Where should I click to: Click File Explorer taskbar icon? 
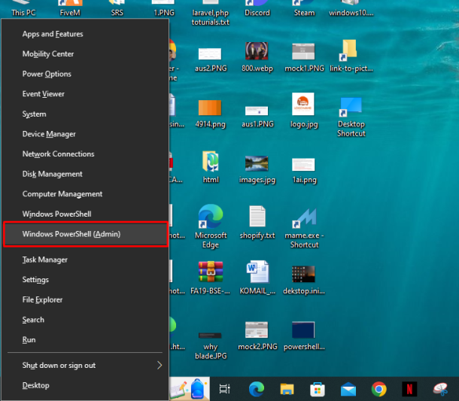tap(287, 388)
